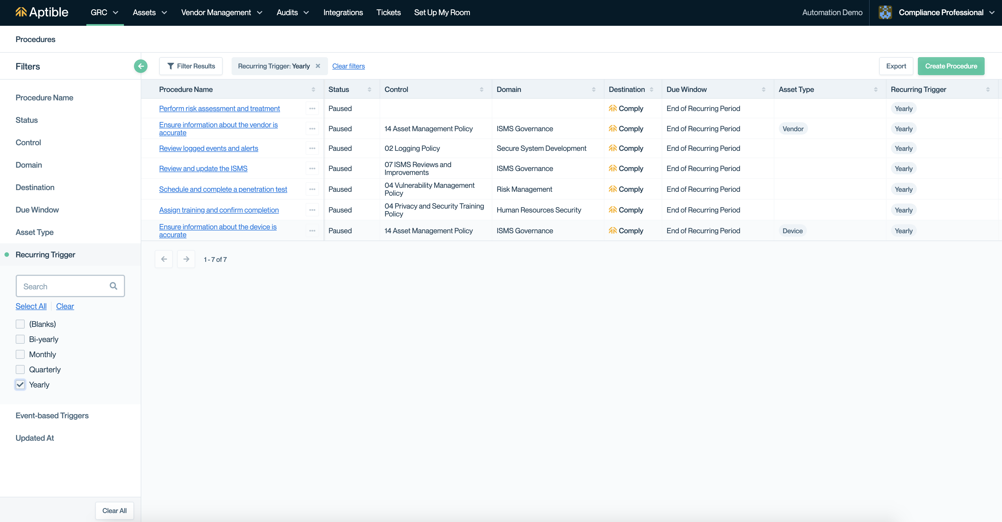Viewport: 1002px width, 522px height.
Task: Click the search magnifier icon in filter
Action: coord(113,286)
